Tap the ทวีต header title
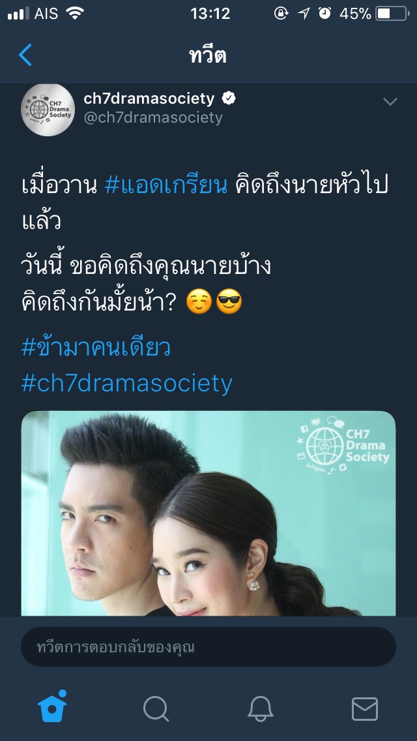 point(208,55)
